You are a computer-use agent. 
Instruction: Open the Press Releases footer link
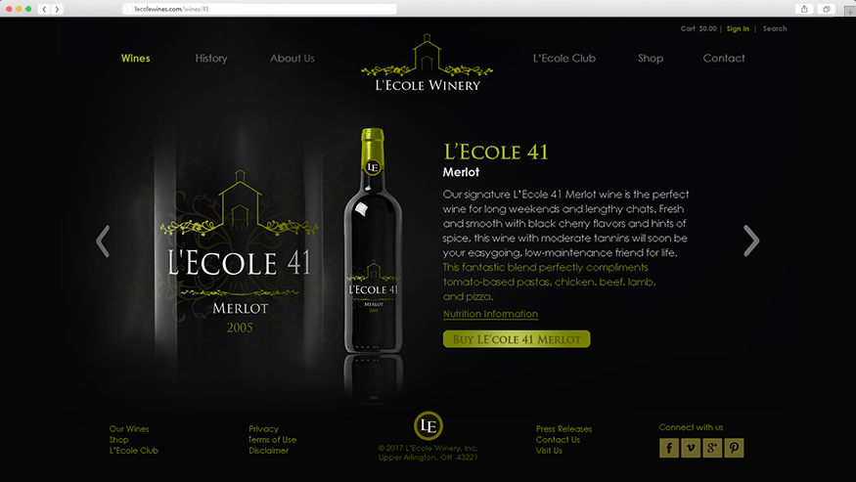pyautogui.click(x=563, y=429)
